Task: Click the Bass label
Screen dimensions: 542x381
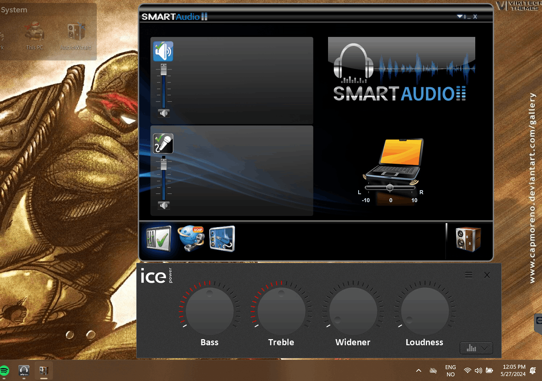Action: point(209,342)
